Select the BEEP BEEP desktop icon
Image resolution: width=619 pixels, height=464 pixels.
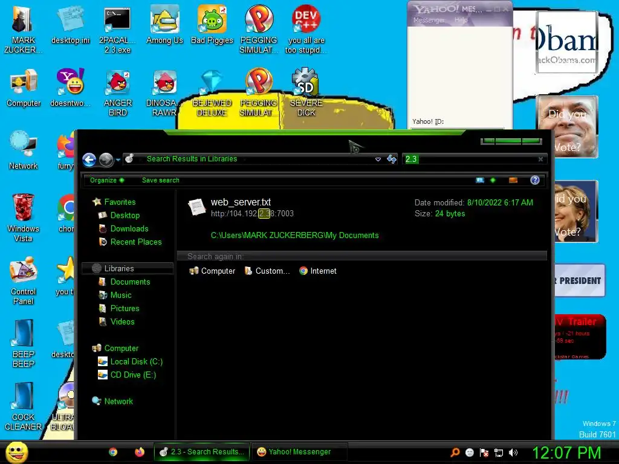(24, 344)
